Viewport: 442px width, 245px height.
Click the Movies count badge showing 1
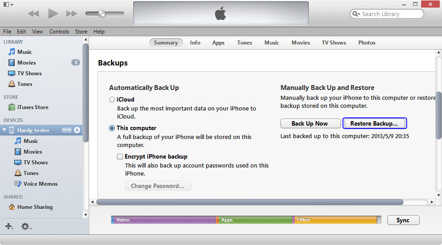click(x=76, y=62)
